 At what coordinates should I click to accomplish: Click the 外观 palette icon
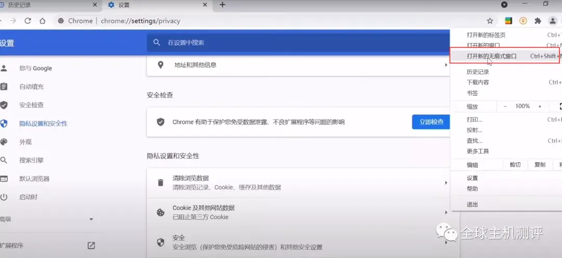click(x=4, y=142)
